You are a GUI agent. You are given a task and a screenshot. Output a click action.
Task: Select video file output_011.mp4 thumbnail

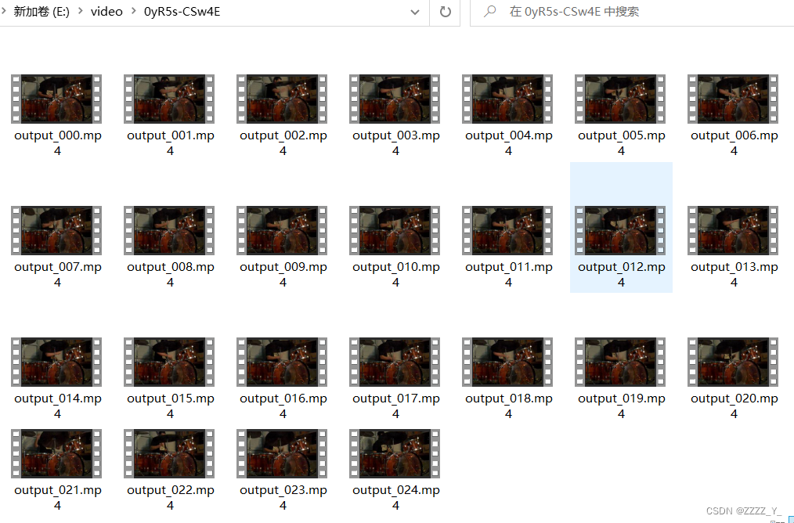click(x=507, y=230)
